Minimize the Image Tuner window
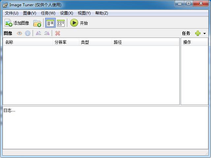The width and height of the screenshot is (211, 158). 179,3
